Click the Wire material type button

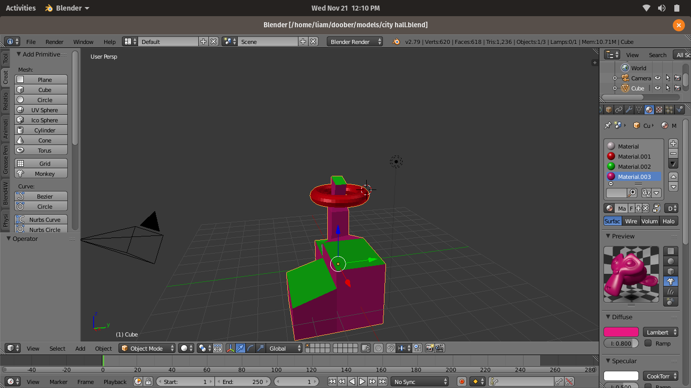(631, 221)
